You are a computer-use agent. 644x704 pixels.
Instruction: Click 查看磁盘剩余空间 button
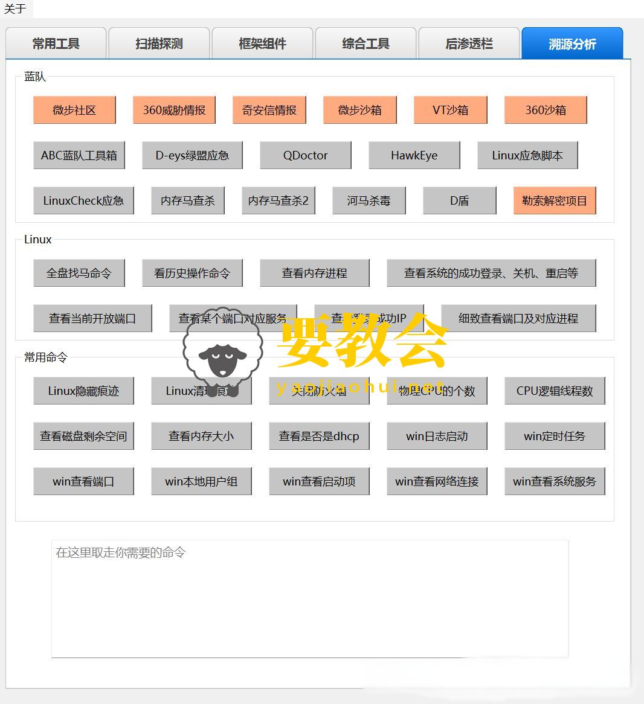83,436
